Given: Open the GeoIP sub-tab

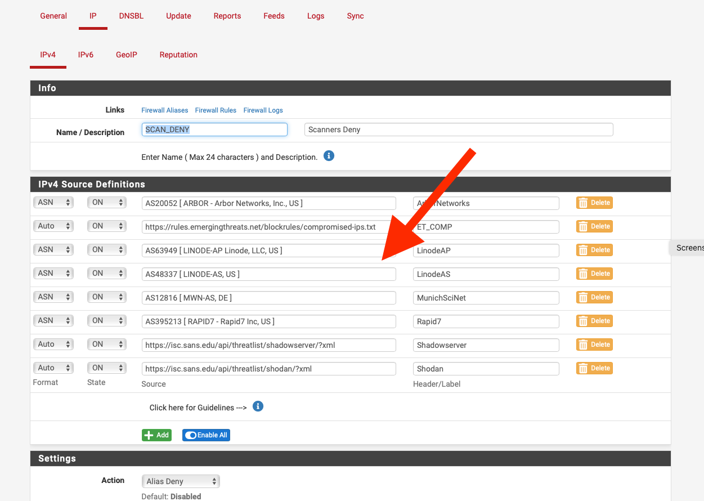Looking at the screenshot, I should (x=127, y=55).
